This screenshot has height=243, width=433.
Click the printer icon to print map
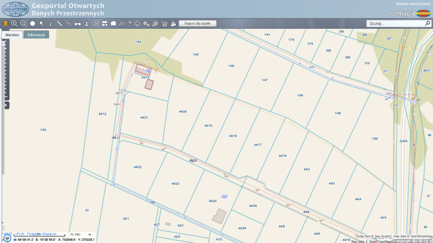(78, 24)
